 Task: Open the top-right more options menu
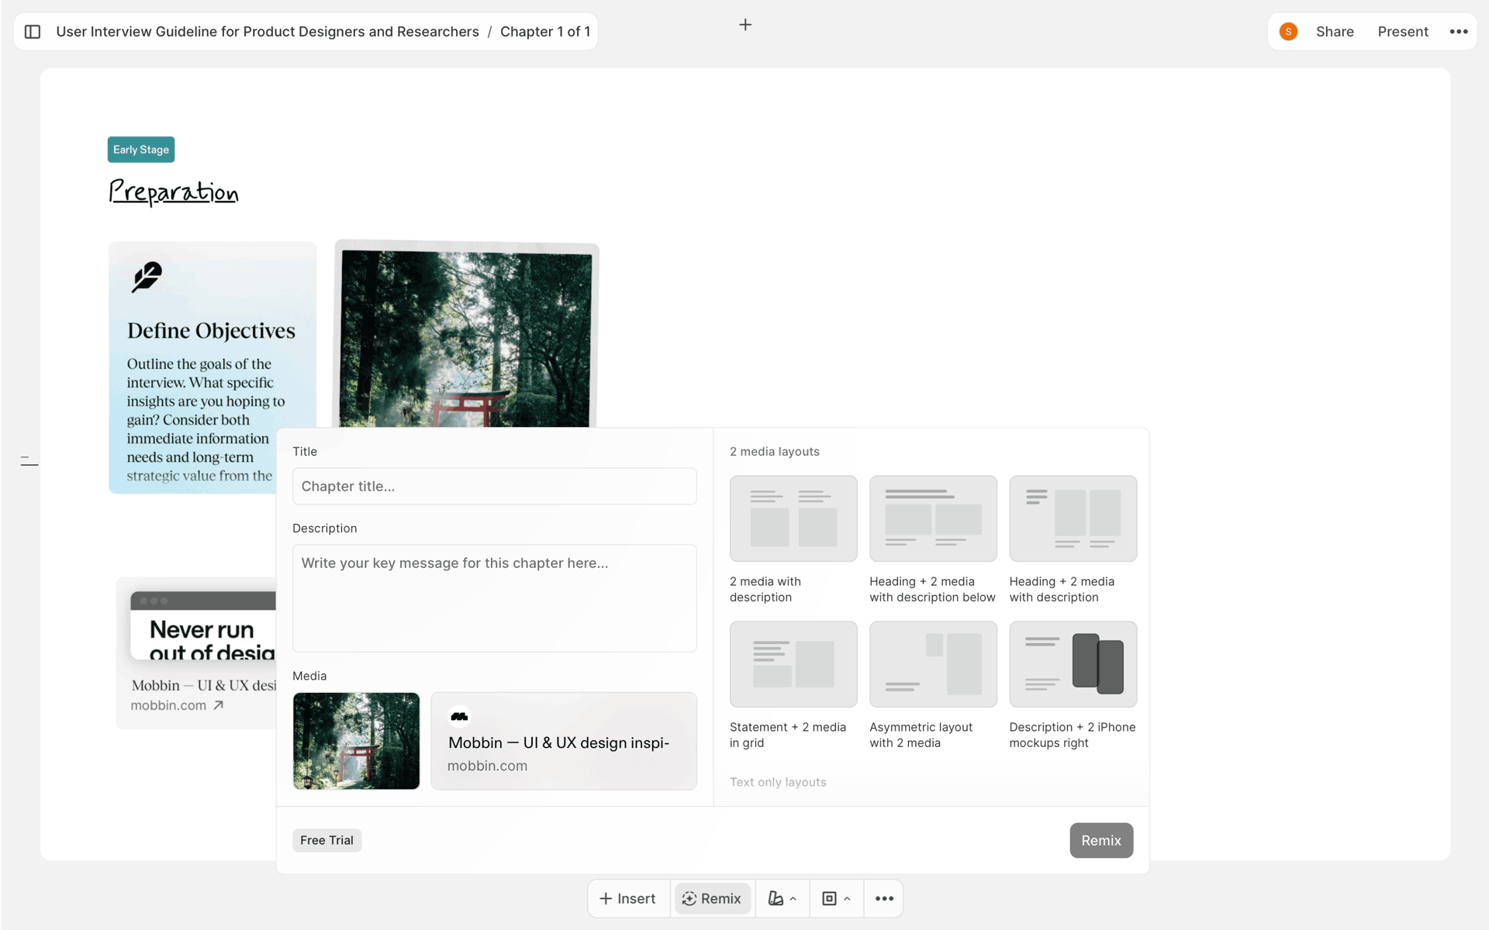coord(1459,32)
